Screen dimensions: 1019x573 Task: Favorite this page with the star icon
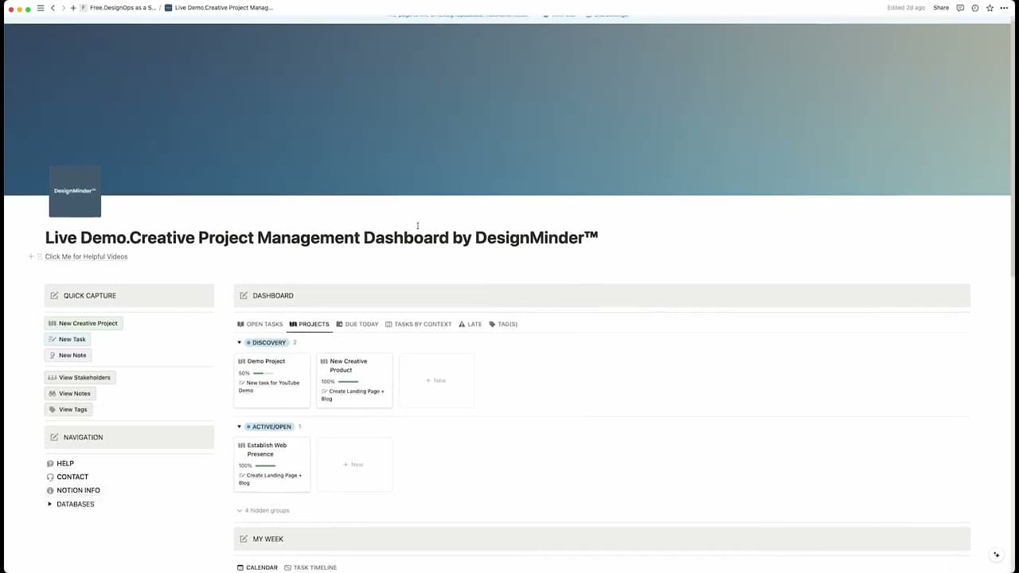990,8
